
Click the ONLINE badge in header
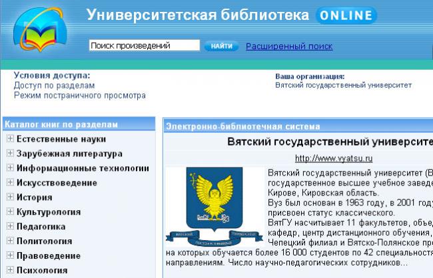[343, 15]
